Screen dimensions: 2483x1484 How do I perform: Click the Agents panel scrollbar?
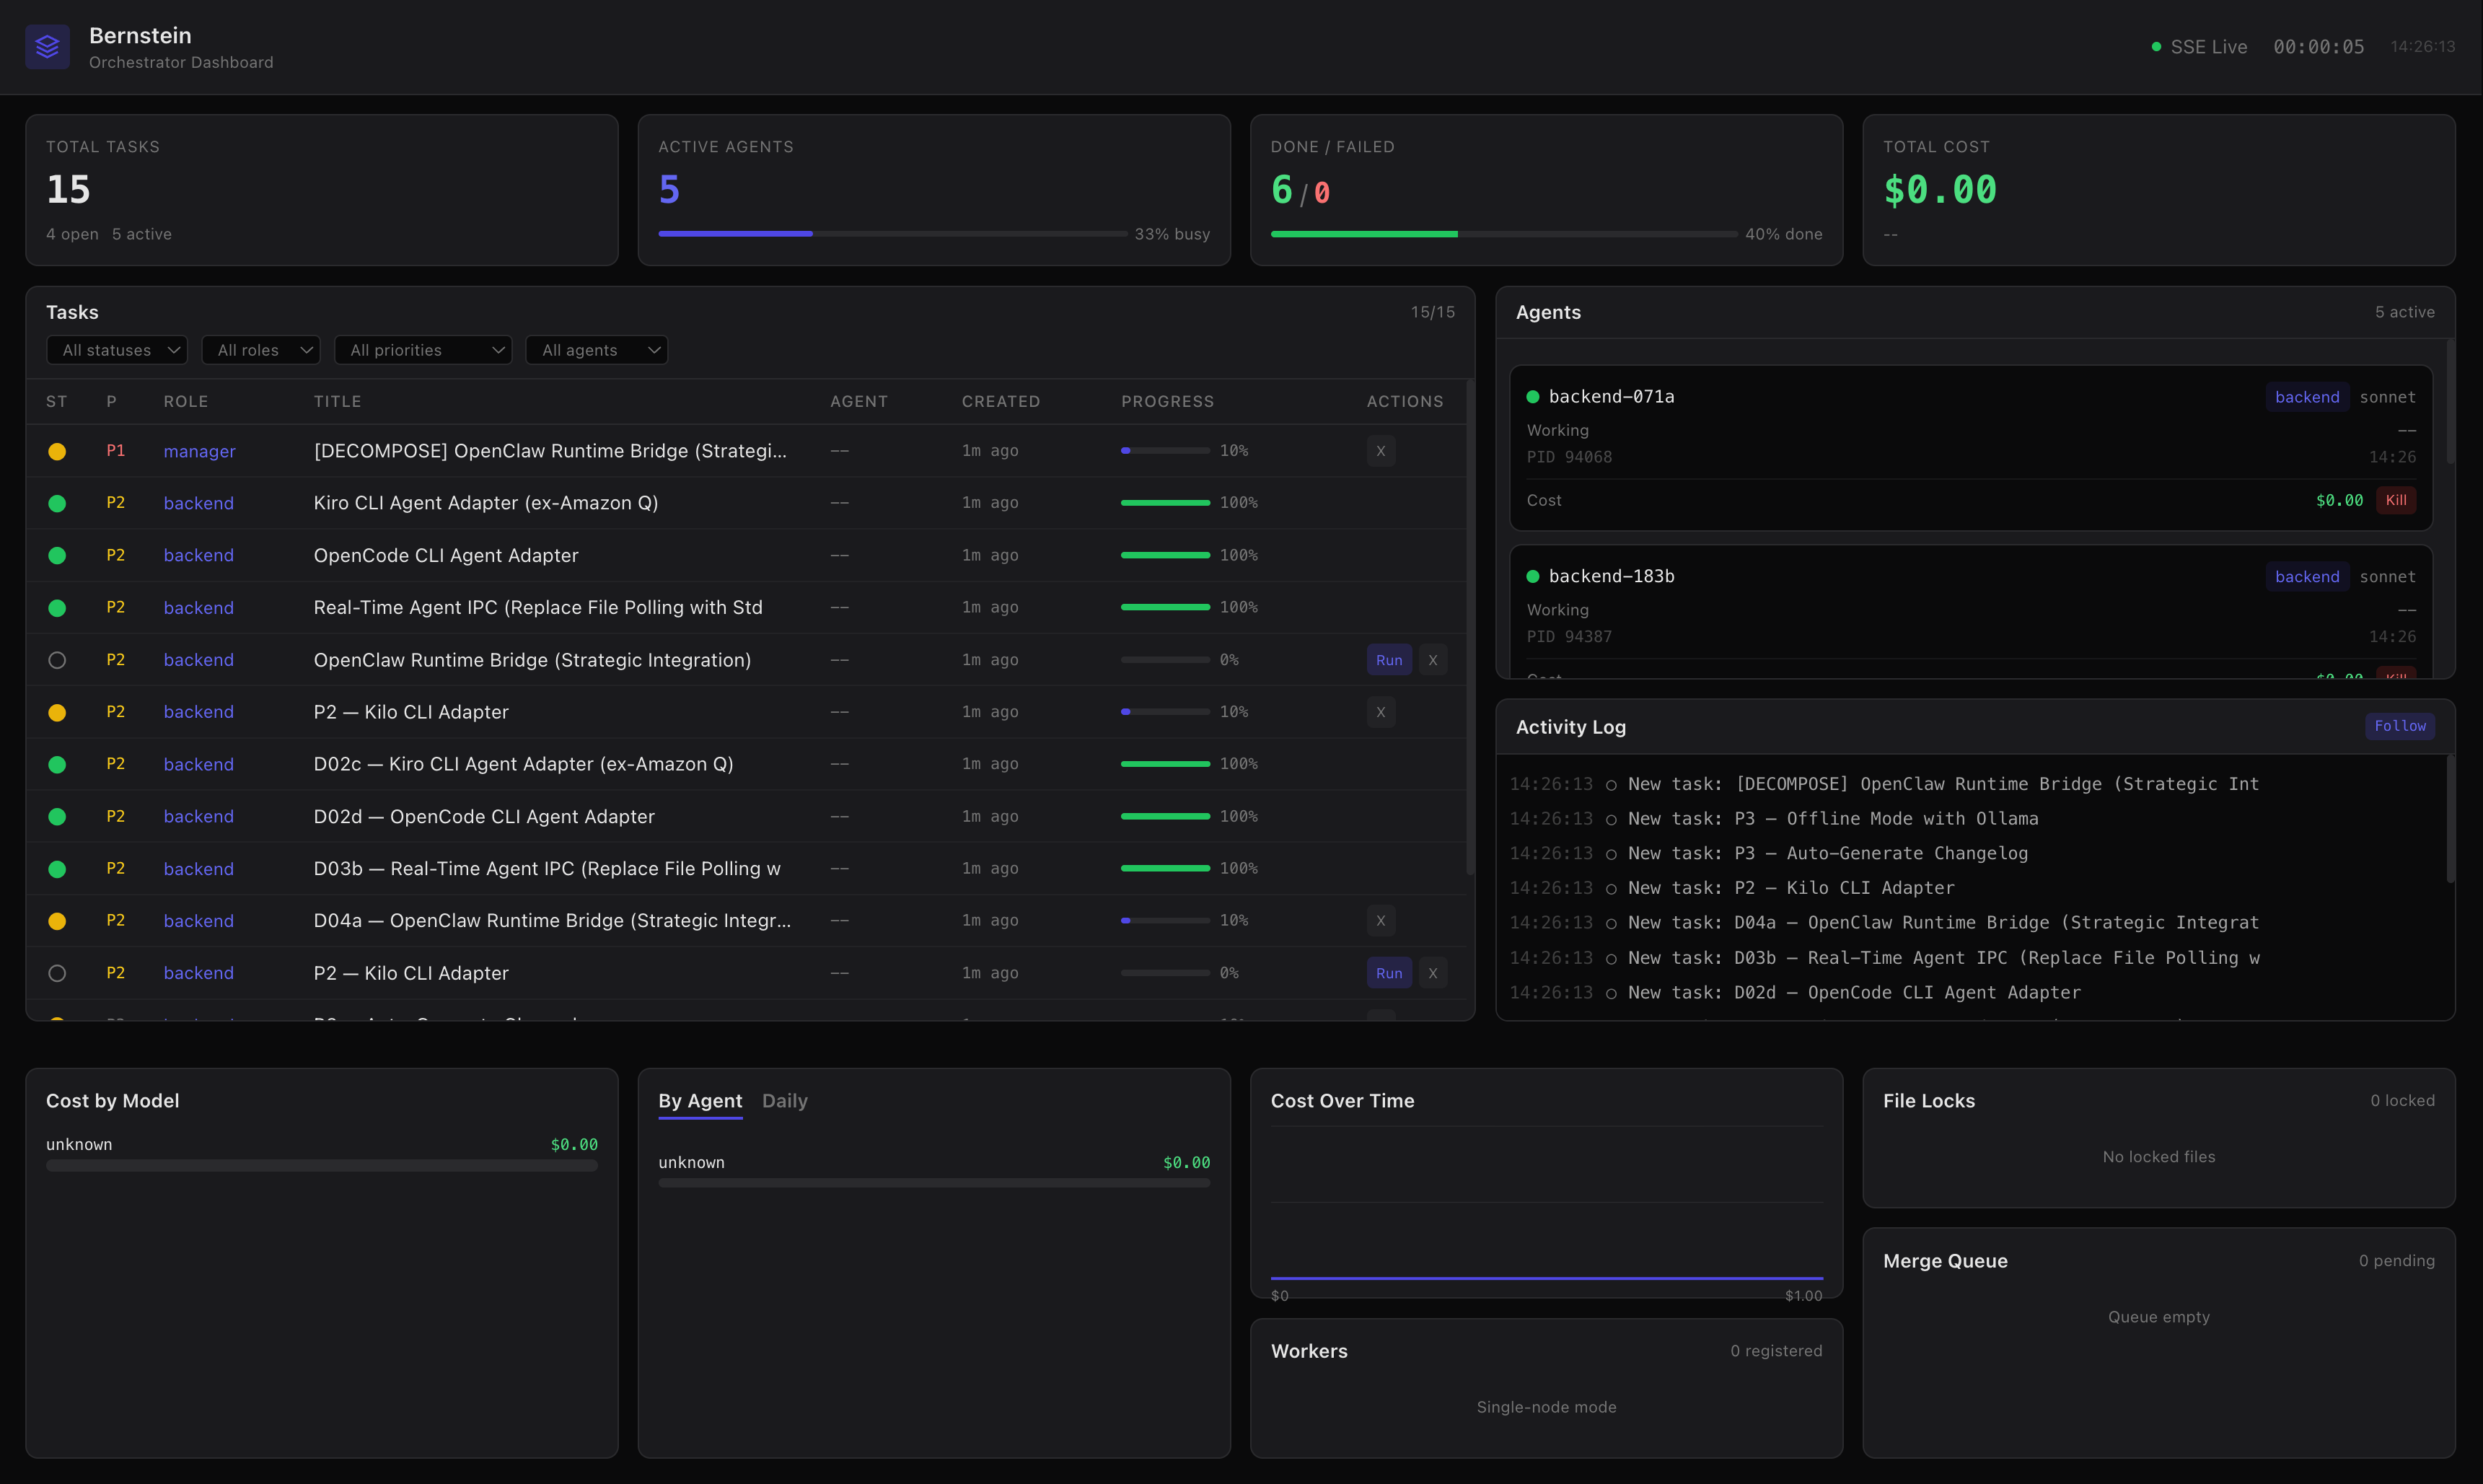[2450, 402]
